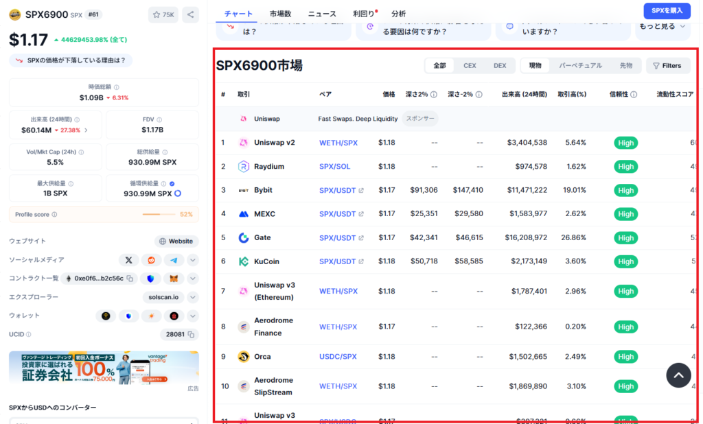Select the 全部 market filter

point(439,66)
